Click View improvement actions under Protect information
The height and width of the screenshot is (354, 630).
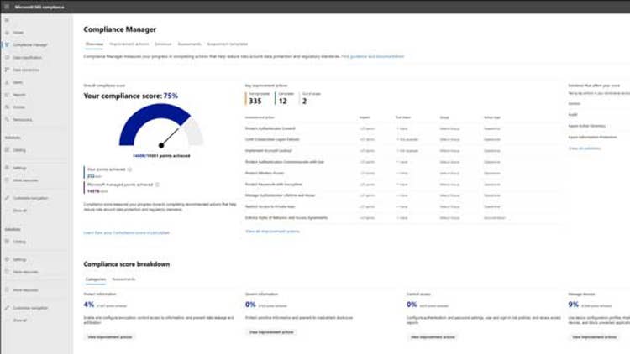point(108,336)
